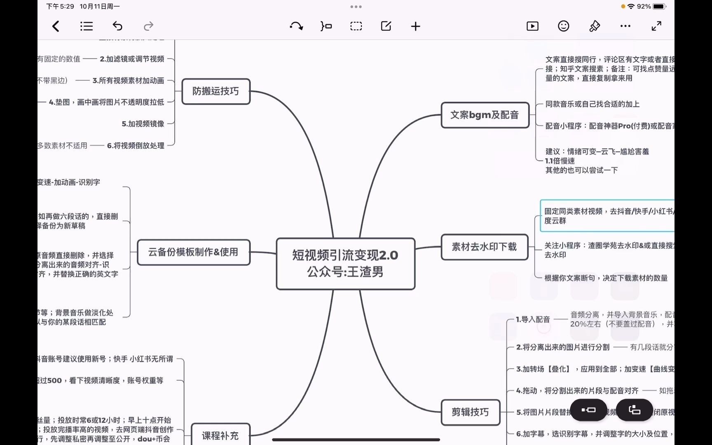Select the 有固定的数值 note text
Screen dimensions: 712x445
(59, 59)
